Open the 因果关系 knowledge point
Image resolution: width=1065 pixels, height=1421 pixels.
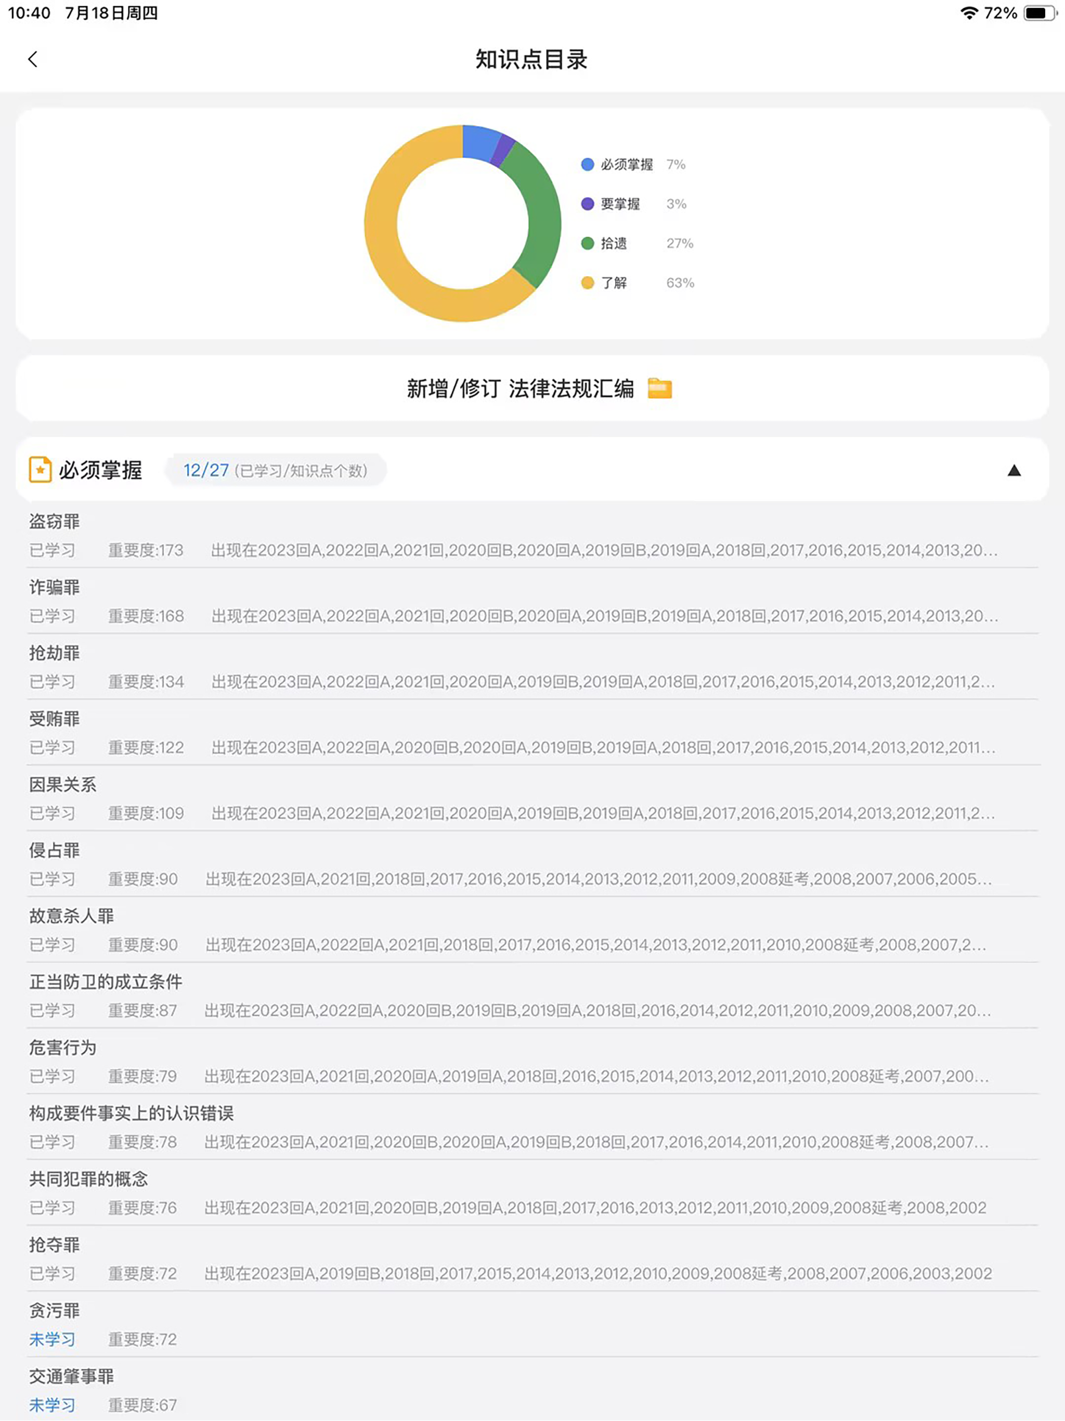click(532, 798)
